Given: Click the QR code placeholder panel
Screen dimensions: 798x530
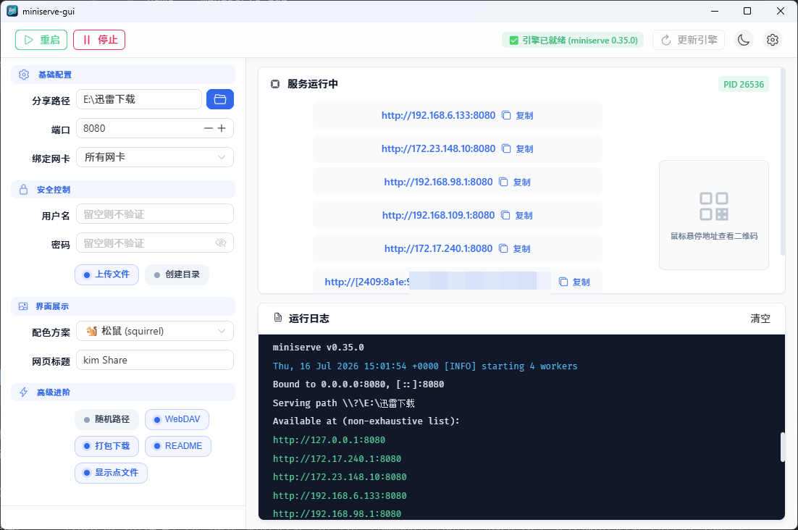Looking at the screenshot, I should [713, 214].
